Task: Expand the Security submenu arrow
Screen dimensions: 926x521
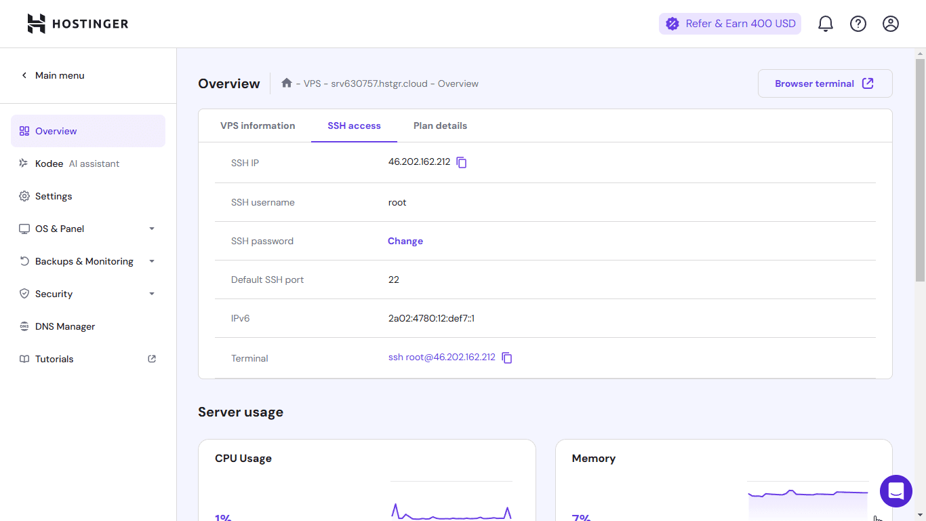Action: [x=152, y=294]
